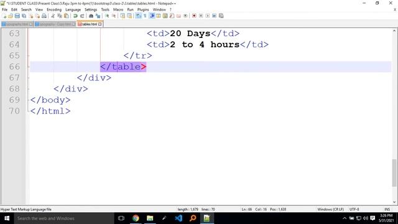The height and width of the screenshot is (224, 398).
Task: Open Visual Studio Code from taskbar
Action: pyautogui.click(x=178, y=218)
